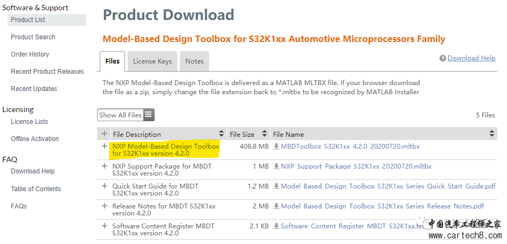Screen dimensions: 507x244
Task: Sort by File Size column arrows
Action: 265,134
